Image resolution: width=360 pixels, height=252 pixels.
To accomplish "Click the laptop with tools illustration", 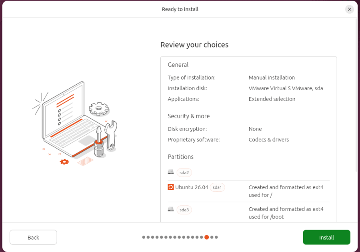I will 75,123.
